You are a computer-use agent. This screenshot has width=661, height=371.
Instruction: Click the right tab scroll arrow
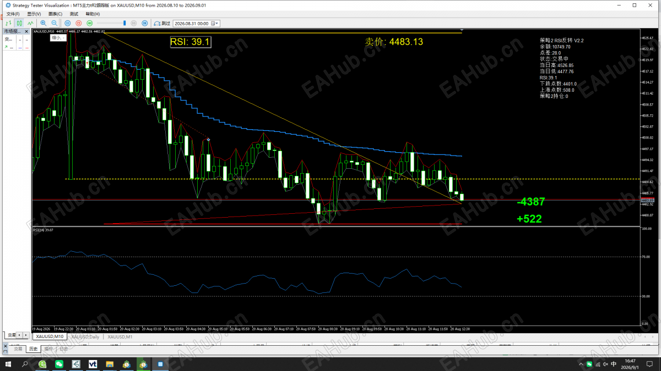click(25, 335)
